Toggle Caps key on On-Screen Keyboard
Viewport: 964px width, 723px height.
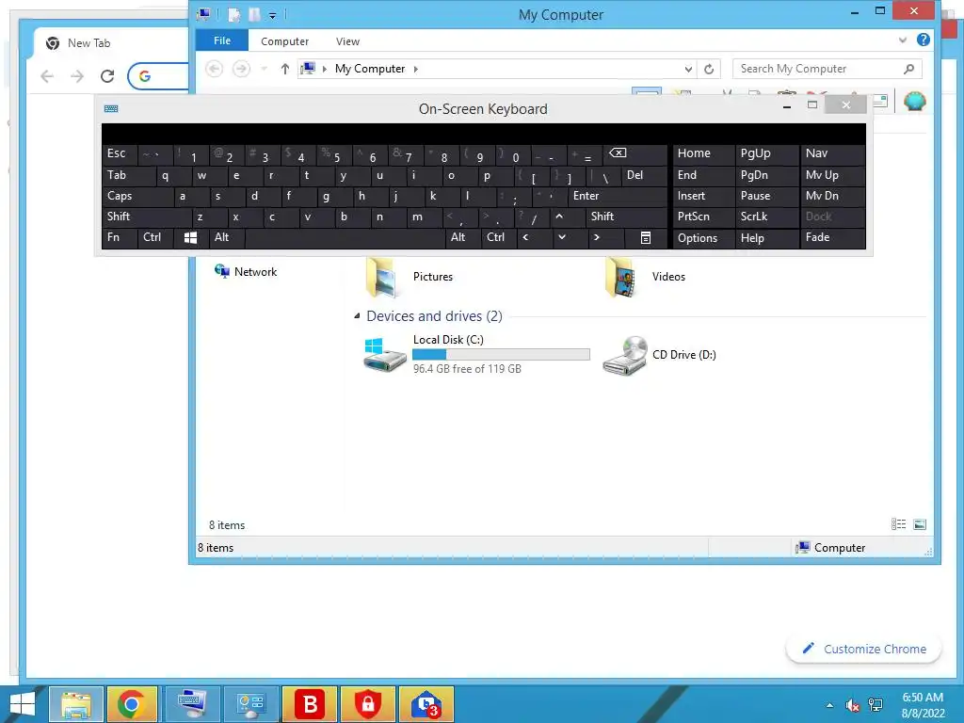(x=137, y=196)
